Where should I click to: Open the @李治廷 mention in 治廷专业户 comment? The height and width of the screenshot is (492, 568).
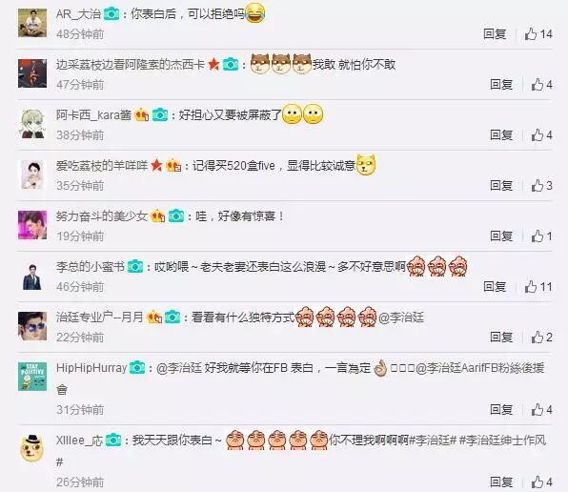[x=401, y=318]
